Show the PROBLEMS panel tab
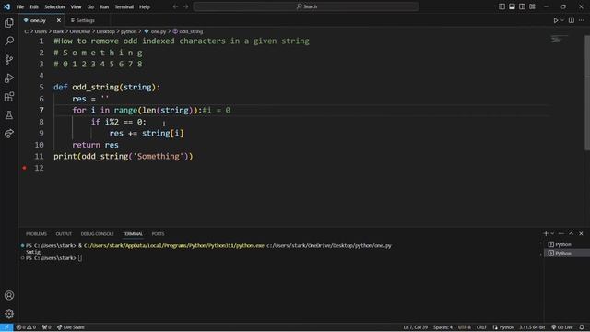 pyautogui.click(x=36, y=234)
